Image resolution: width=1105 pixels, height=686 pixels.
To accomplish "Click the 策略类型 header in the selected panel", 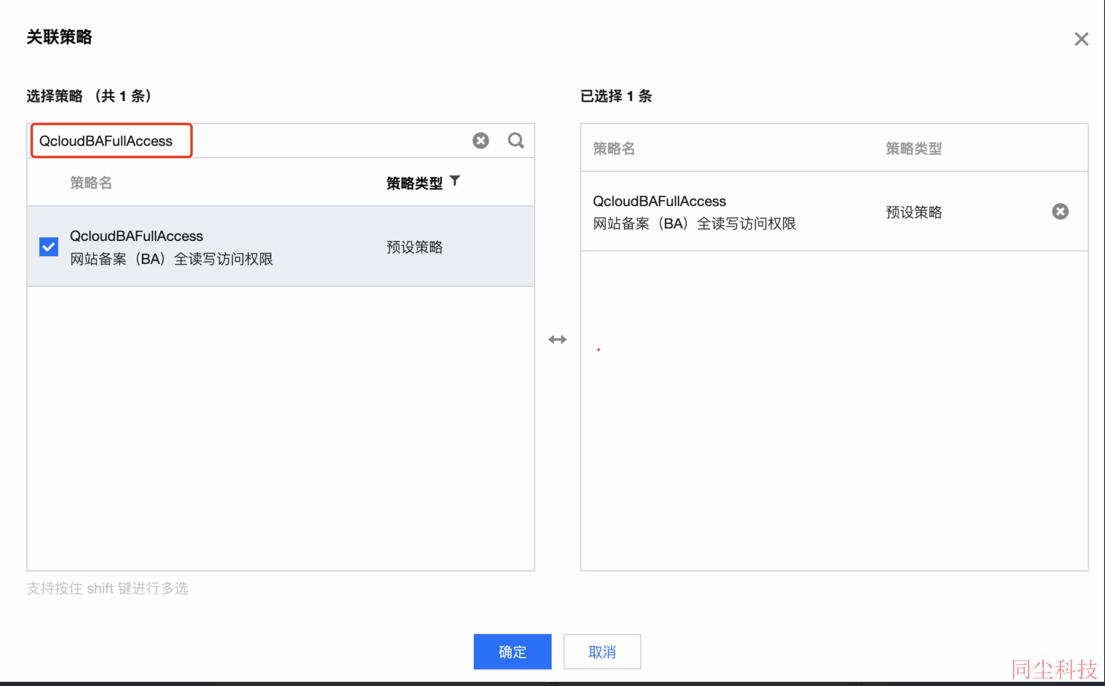I will point(913,149).
